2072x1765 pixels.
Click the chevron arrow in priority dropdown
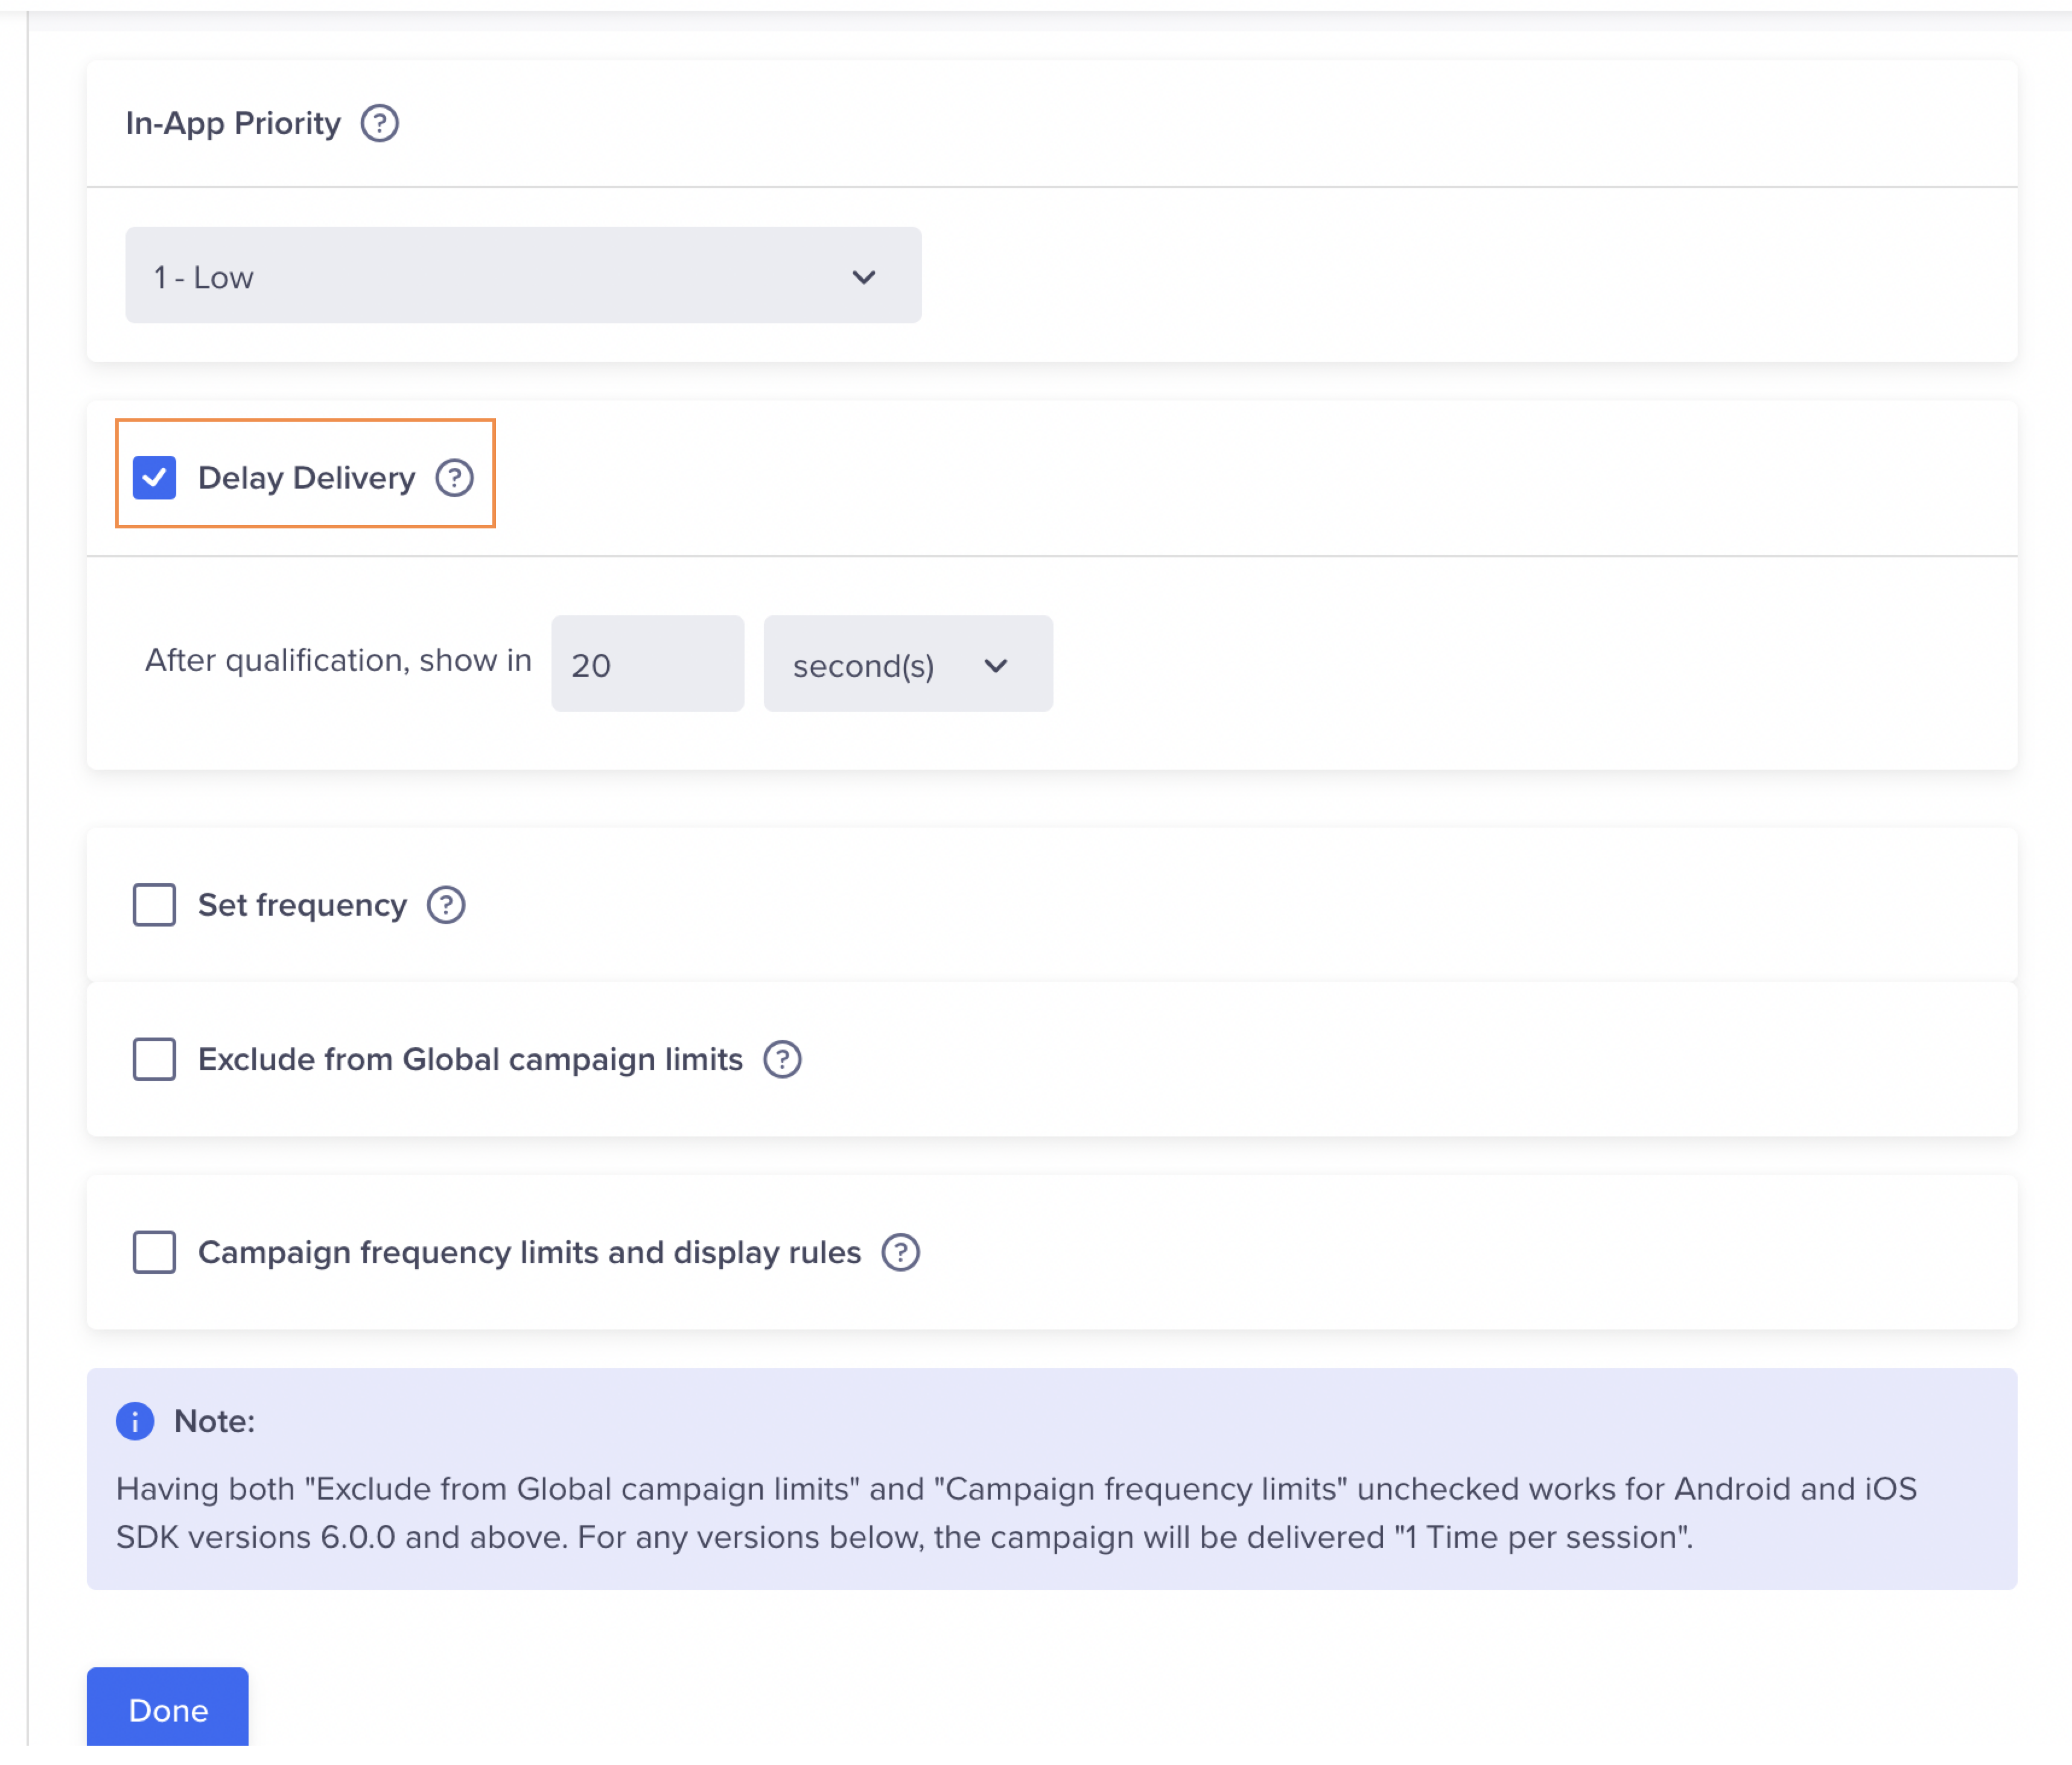[864, 277]
